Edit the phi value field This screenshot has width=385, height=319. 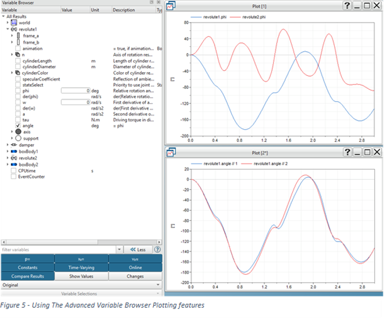(x=75, y=91)
